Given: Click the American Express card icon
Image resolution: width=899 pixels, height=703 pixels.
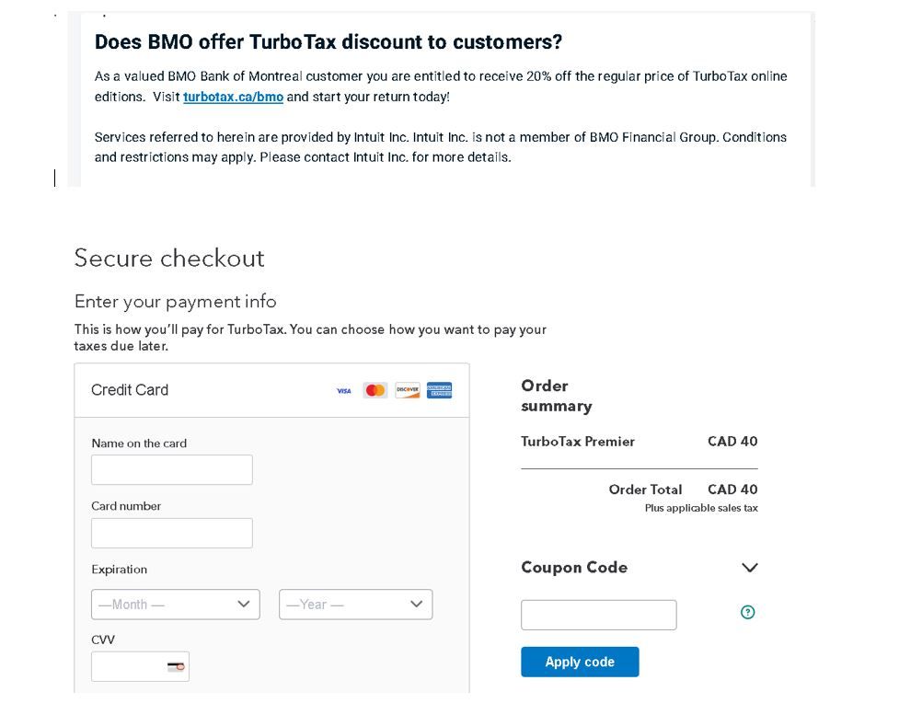Looking at the screenshot, I should point(439,390).
